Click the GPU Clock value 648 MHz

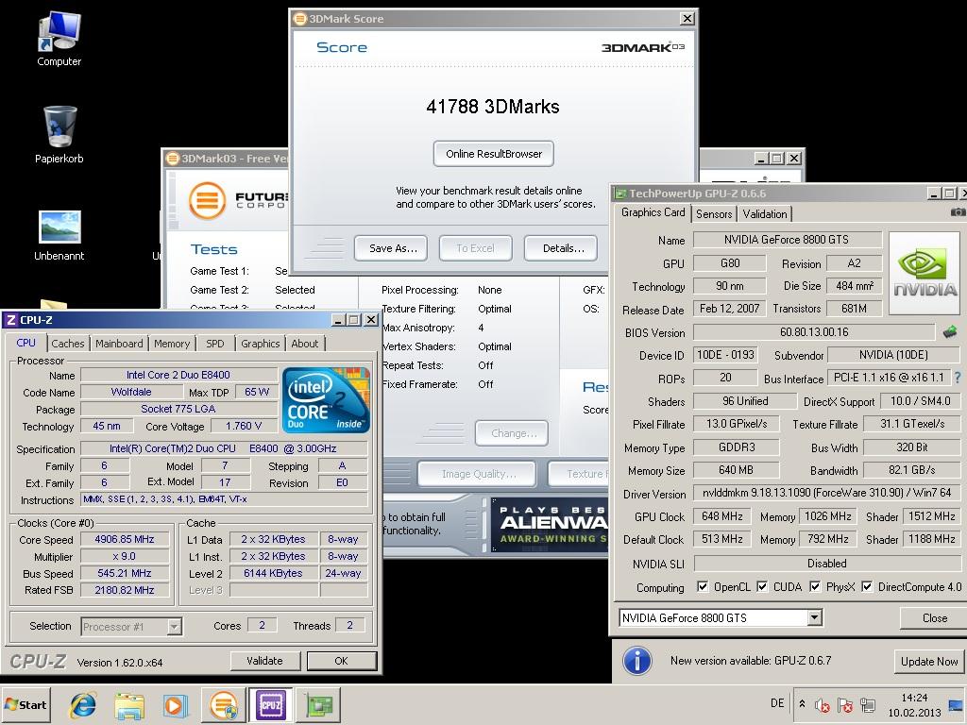pos(722,516)
